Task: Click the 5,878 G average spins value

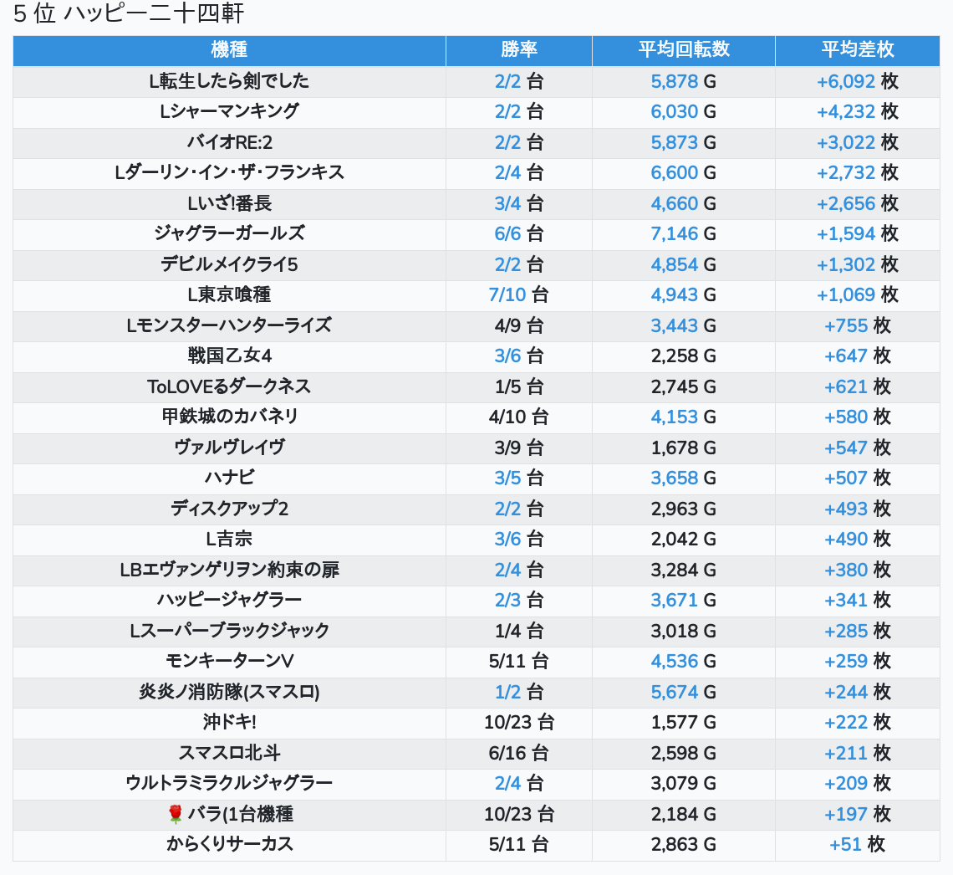Action: point(684,81)
